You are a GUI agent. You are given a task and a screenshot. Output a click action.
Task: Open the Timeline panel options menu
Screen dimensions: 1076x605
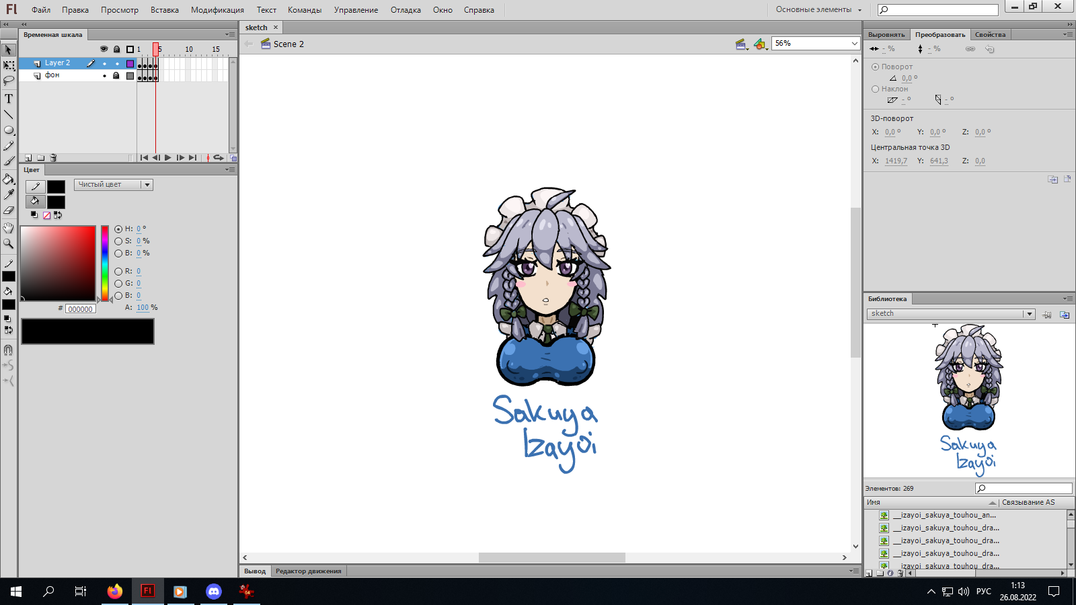[230, 34]
